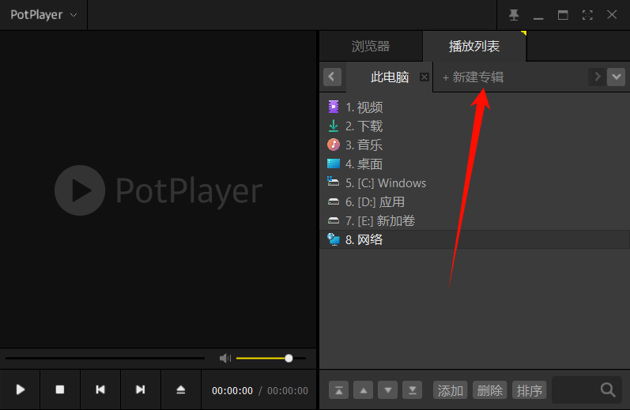Click the total duration time display
Screen dimensions: 630x410
(288, 391)
